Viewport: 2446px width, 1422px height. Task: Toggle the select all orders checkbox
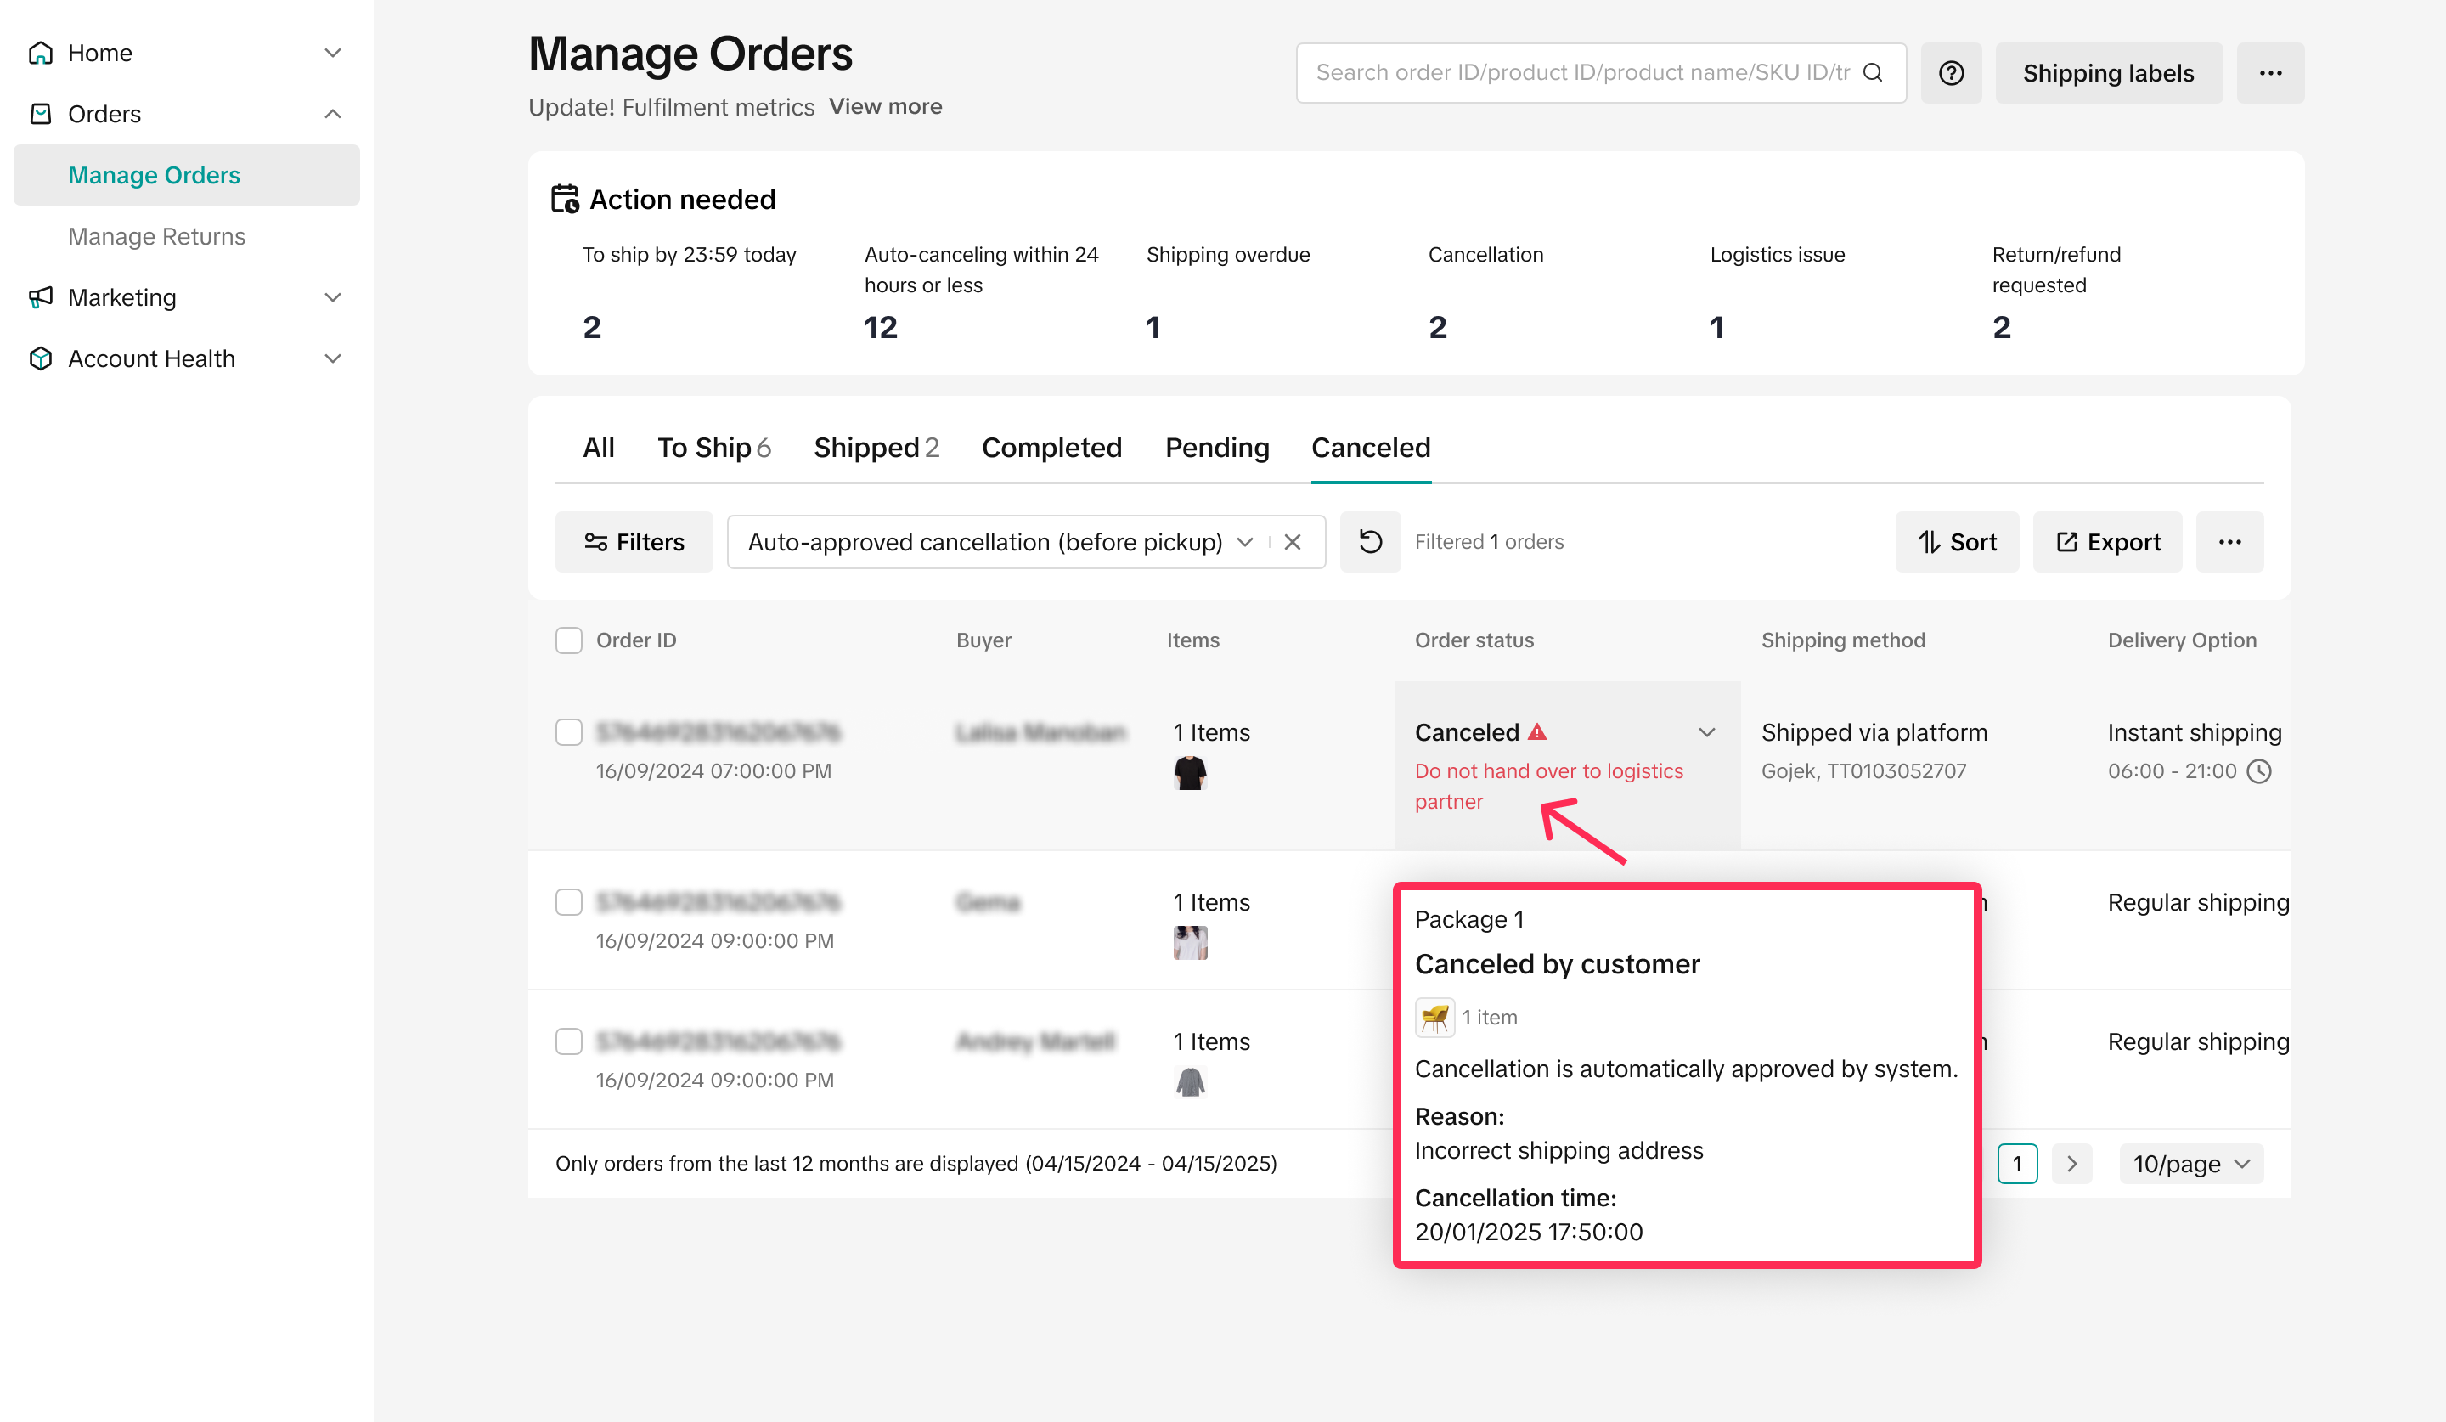[569, 640]
